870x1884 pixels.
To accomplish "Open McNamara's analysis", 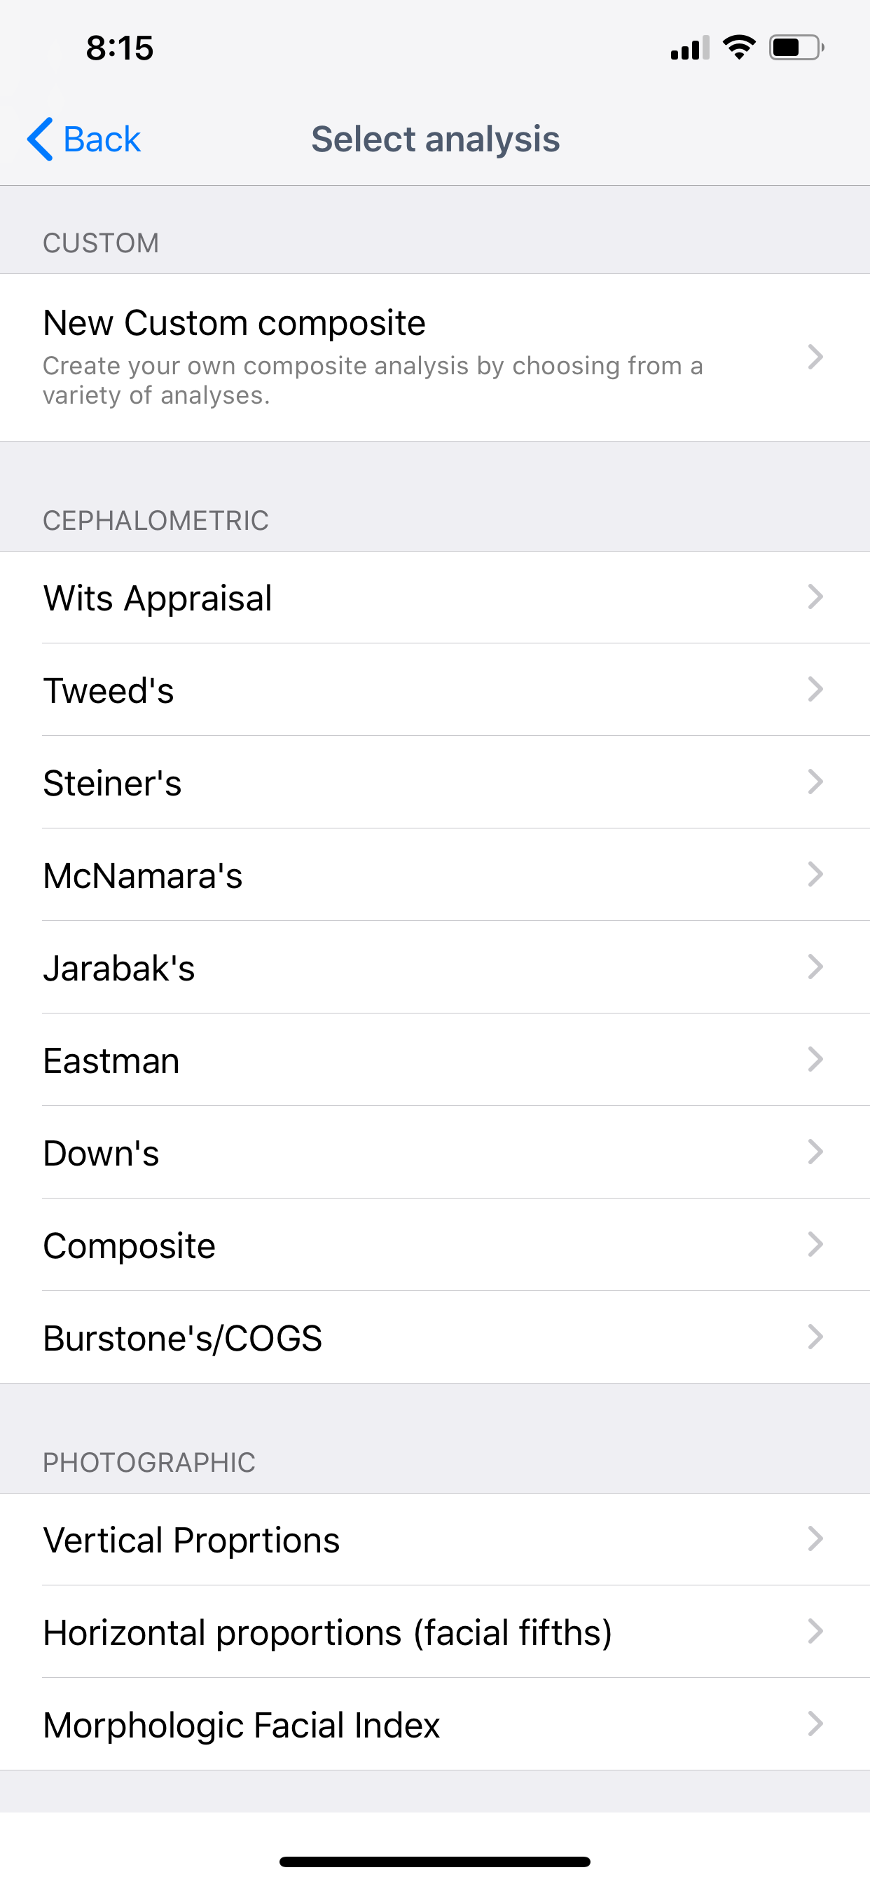I will pos(144,875).
